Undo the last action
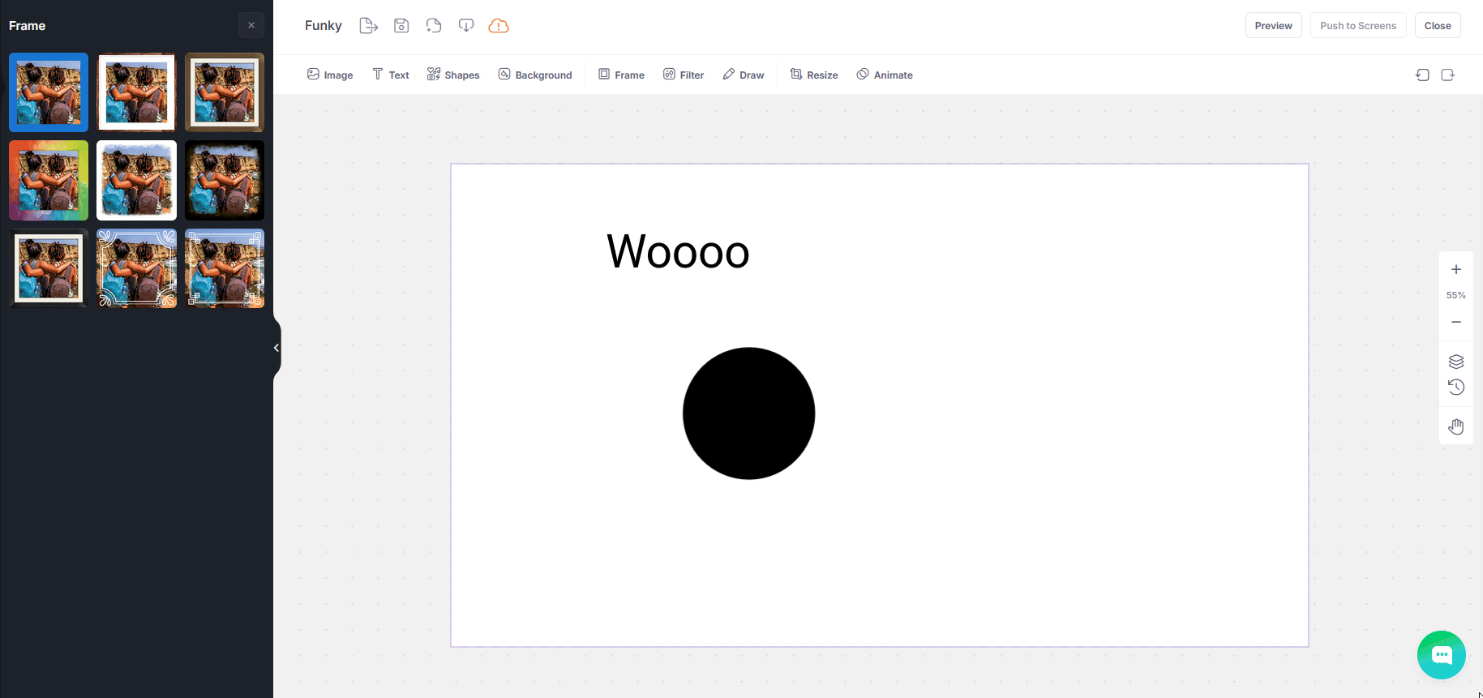 click(1422, 75)
